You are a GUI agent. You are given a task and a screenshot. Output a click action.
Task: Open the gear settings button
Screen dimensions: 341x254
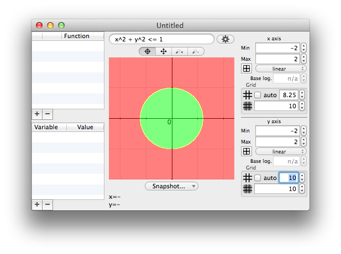tap(225, 39)
